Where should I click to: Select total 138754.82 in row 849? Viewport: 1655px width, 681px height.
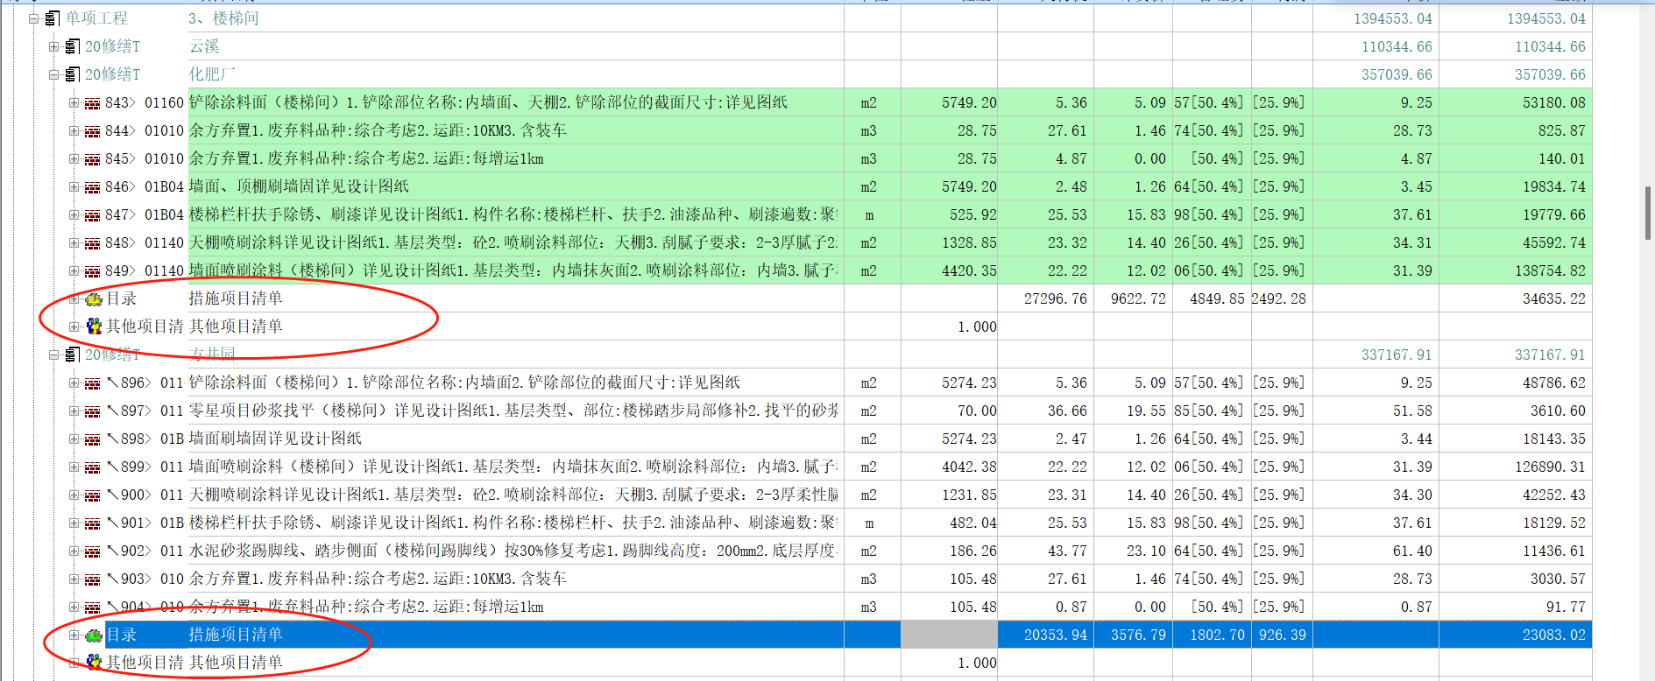coord(1550,270)
